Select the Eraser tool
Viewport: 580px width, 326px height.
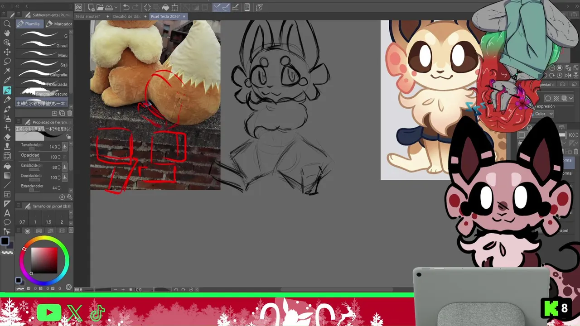[x=7, y=137]
